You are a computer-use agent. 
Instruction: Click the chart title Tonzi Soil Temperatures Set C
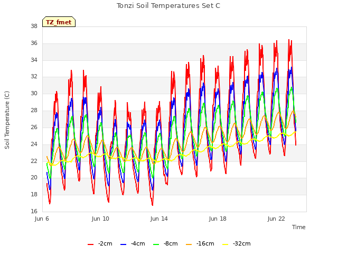(x=168, y=6)
